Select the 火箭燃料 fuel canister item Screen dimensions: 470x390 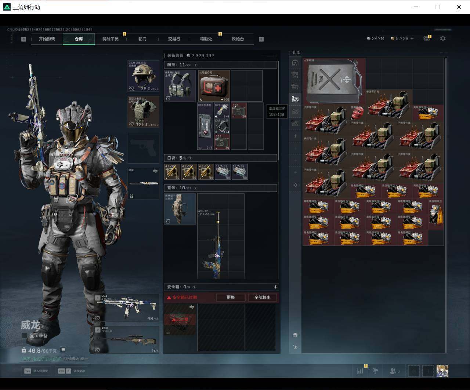pyautogui.click(x=334, y=81)
